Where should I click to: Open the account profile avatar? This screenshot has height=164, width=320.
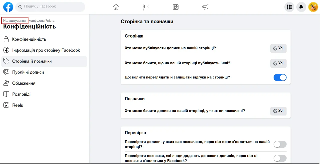point(313,7)
